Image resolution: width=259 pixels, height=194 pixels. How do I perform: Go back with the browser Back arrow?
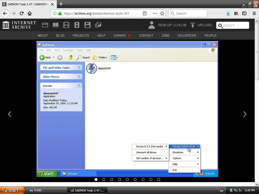click(5, 13)
